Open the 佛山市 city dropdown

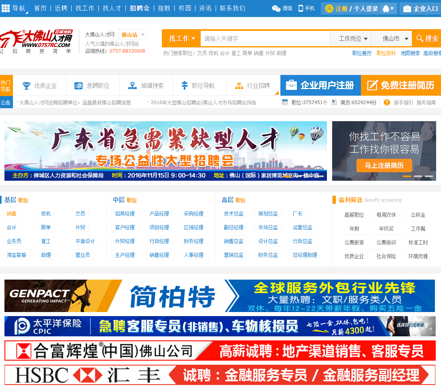(x=392, y=38)
